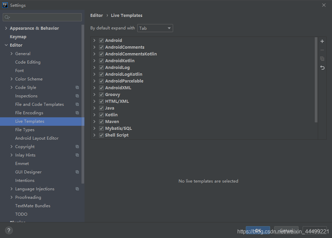
Task: Toggle the Mybatis/SQL checkbox
Action: pyautogui.click(x=101, y=128)
